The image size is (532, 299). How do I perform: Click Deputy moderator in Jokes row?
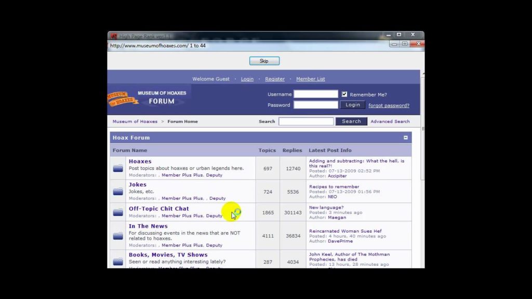point(218,198)
